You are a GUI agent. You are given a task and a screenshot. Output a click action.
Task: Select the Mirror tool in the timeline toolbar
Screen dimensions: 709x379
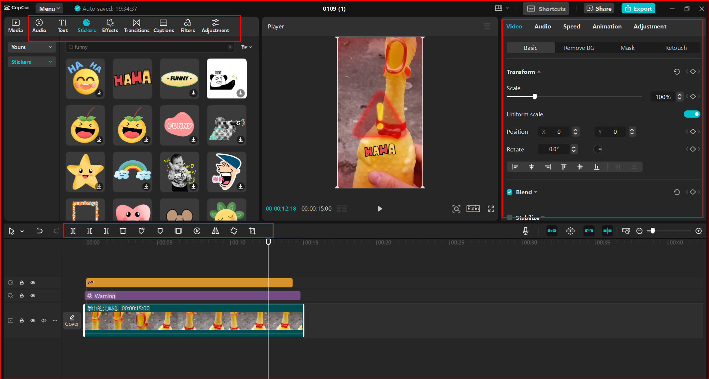[x=215, y=231]
